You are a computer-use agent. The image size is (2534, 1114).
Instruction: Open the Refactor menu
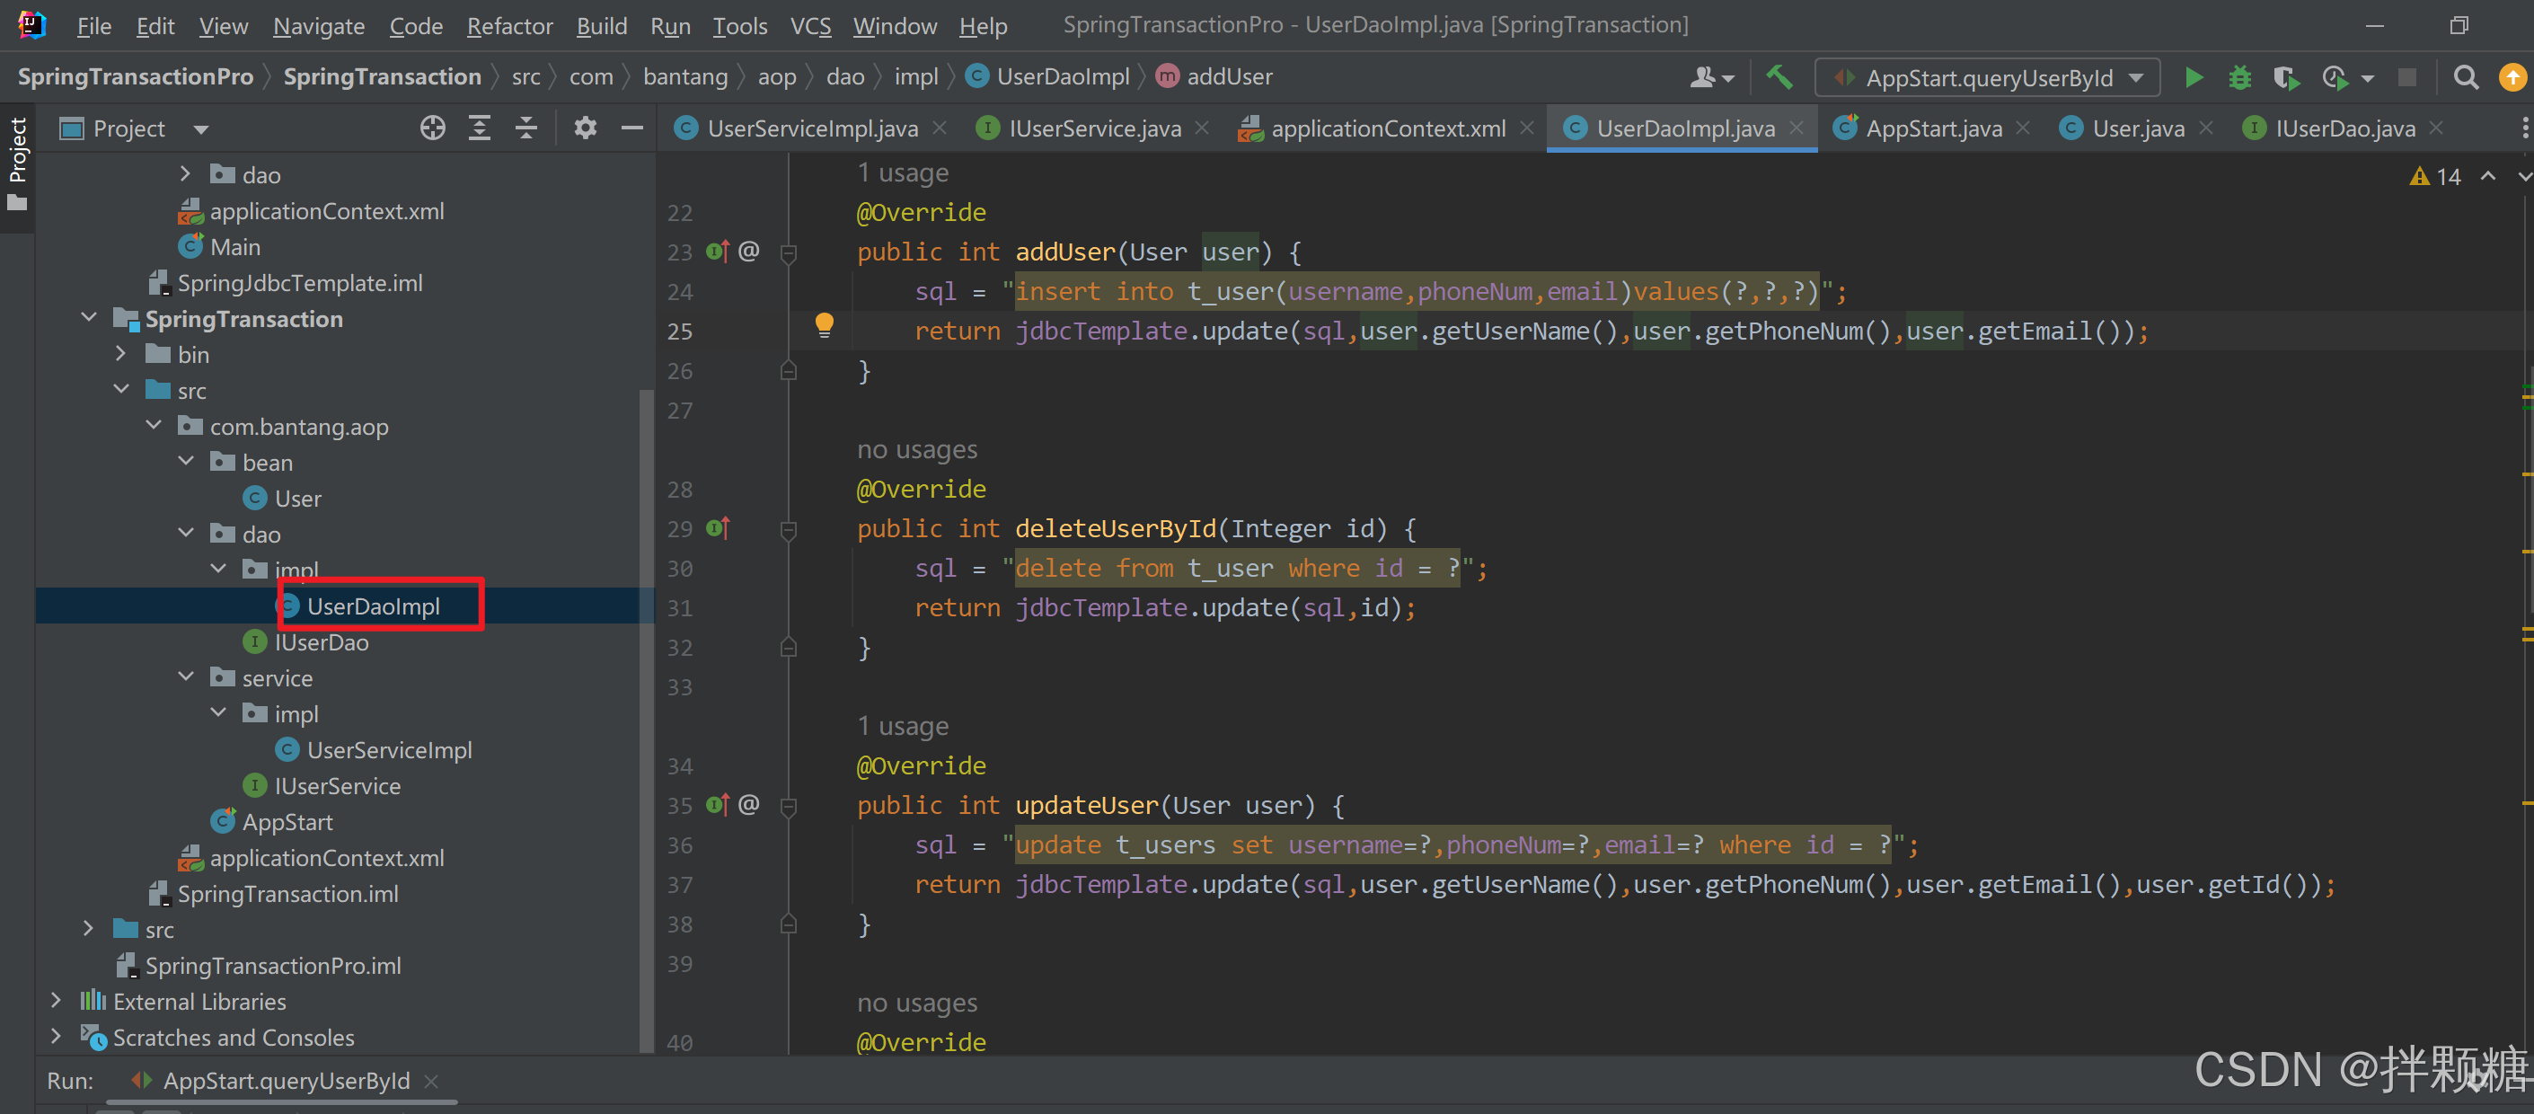click(508, 27)
